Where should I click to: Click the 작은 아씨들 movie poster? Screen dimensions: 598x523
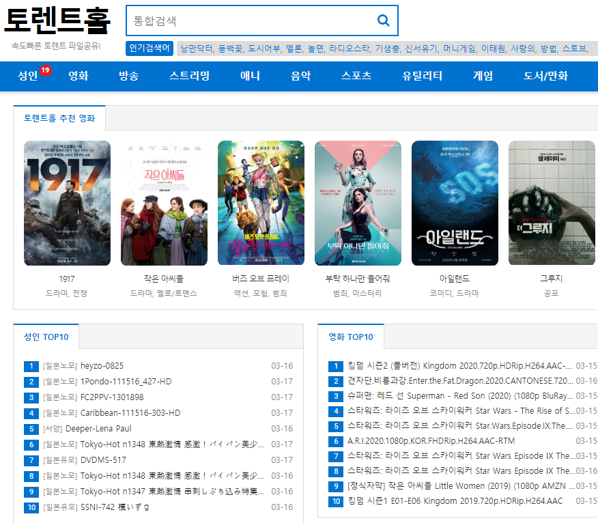click(164, 203)
